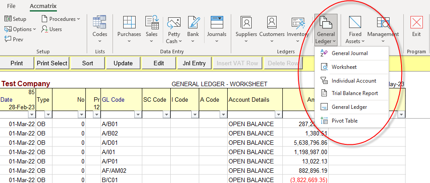The width and height of the screenshot is (430, 183).
Task: Select the A/B01 GL Code cell
Action: (x=121, y=124)
